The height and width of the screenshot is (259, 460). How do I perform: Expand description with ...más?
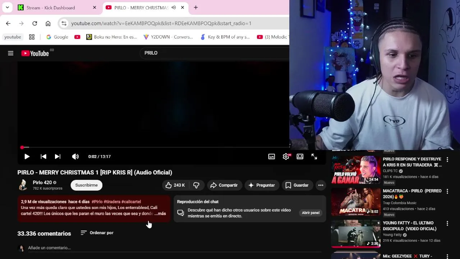(x=160, y=214)
